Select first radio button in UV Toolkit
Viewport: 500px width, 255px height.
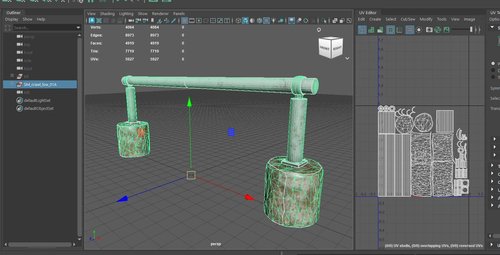coord(493,63)
